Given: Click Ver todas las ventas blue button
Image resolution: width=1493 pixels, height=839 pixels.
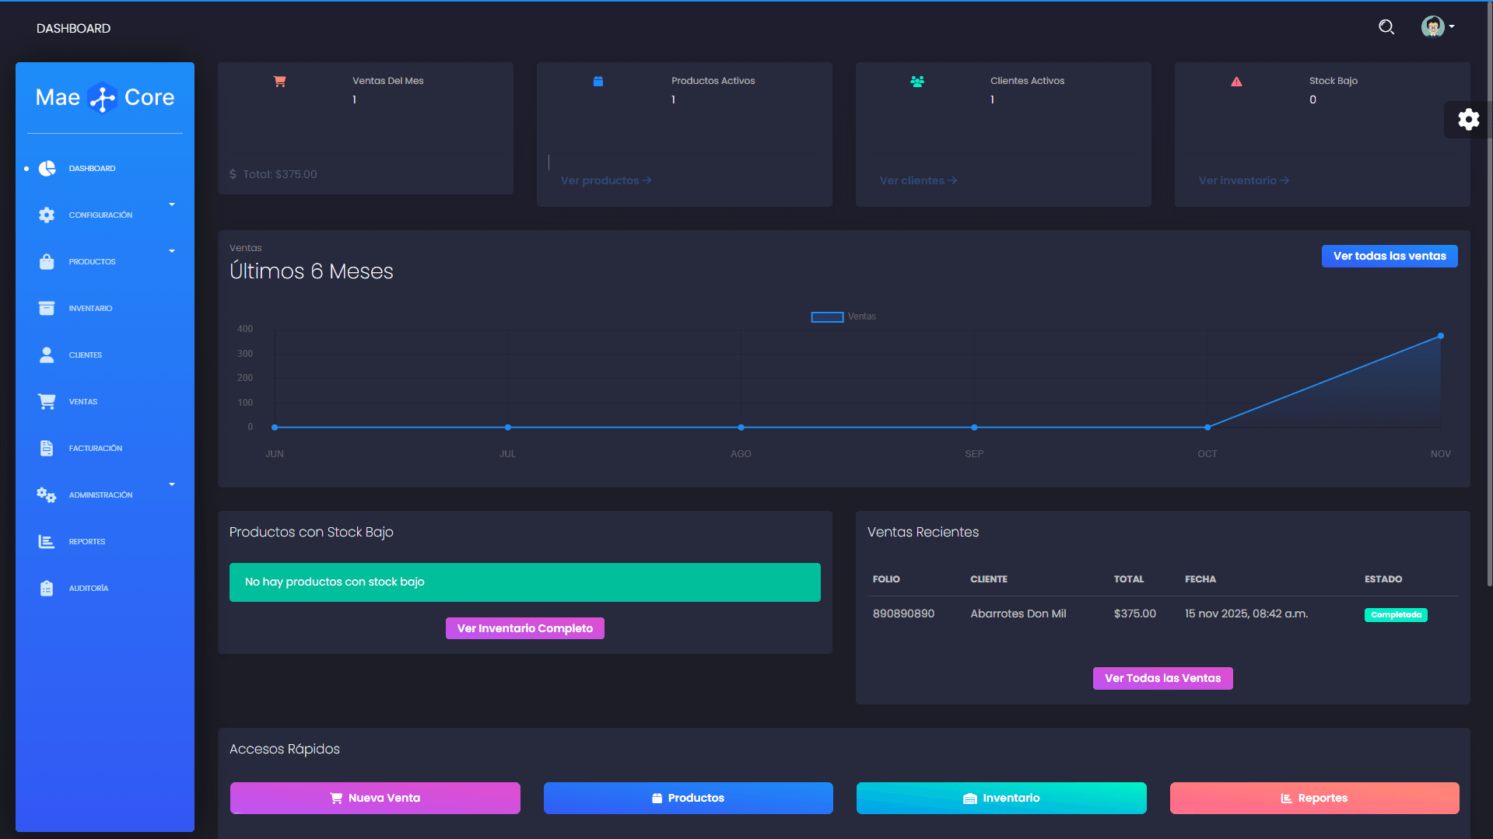Looking at the screenshot, I should pyautogui.click(x=1390, y=256).
